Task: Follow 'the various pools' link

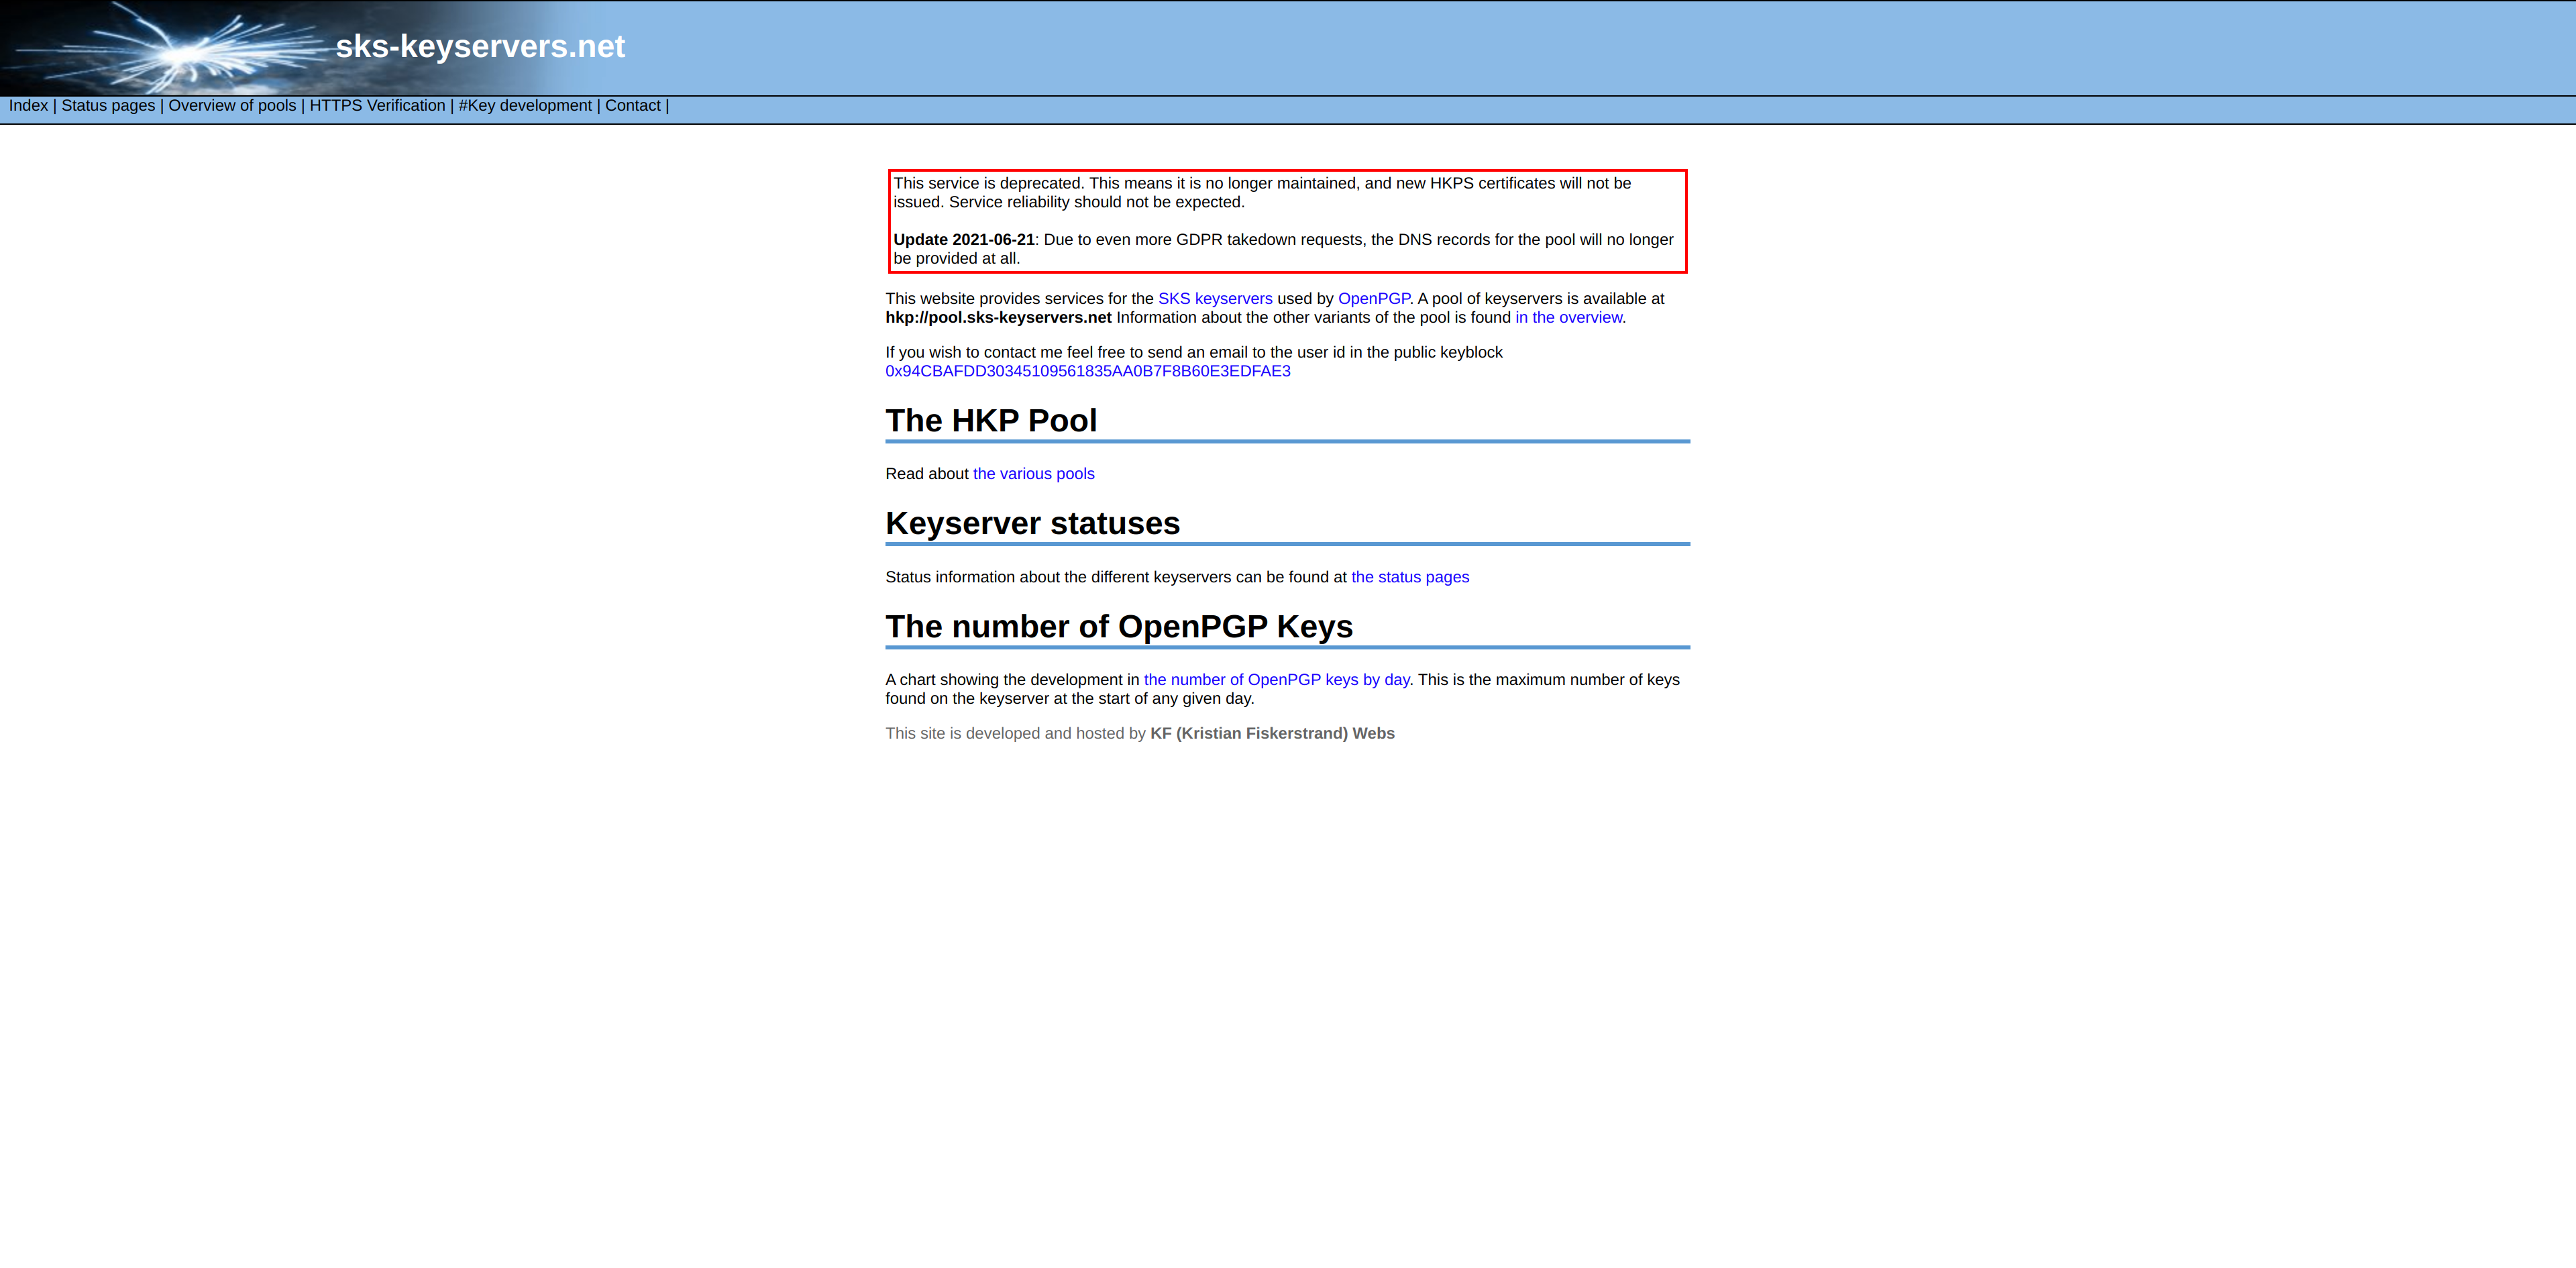Action: (x=1033, y=474)
